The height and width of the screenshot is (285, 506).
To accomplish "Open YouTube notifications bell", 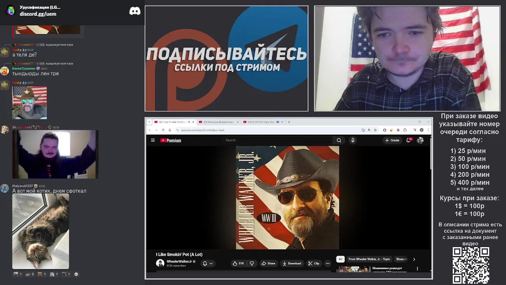I will pos(409,140).
